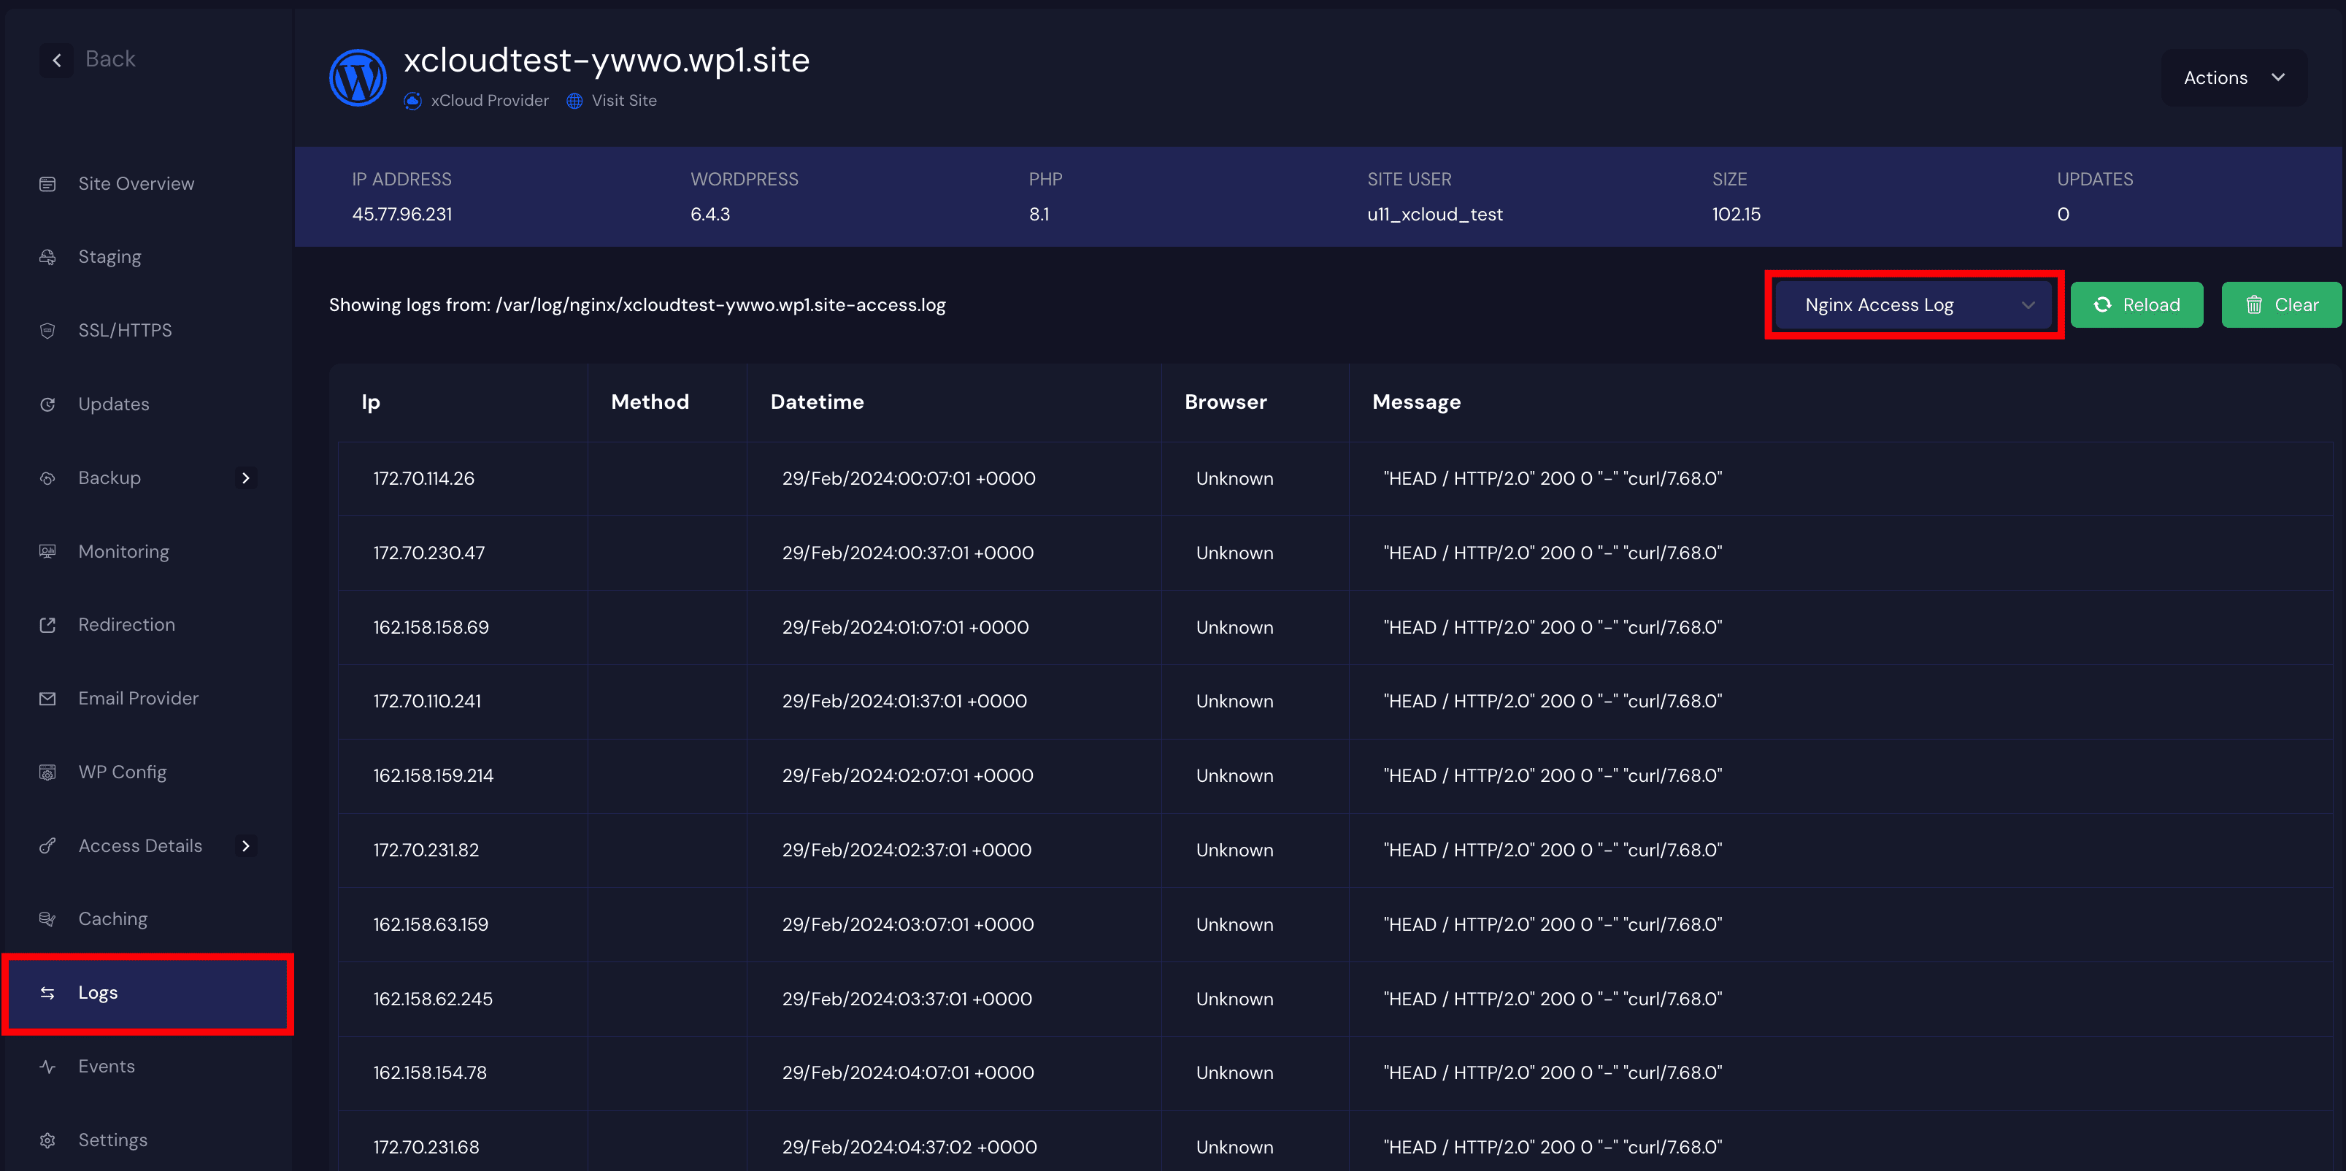Viewport: 2346px width, 1171px height.
Task: Click the Staging sidebar icon
Action: [x=47, y=257]
